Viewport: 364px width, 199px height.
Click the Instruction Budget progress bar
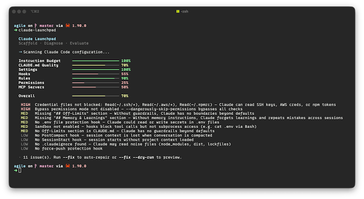pyautogui.click(x=96, y=61)
